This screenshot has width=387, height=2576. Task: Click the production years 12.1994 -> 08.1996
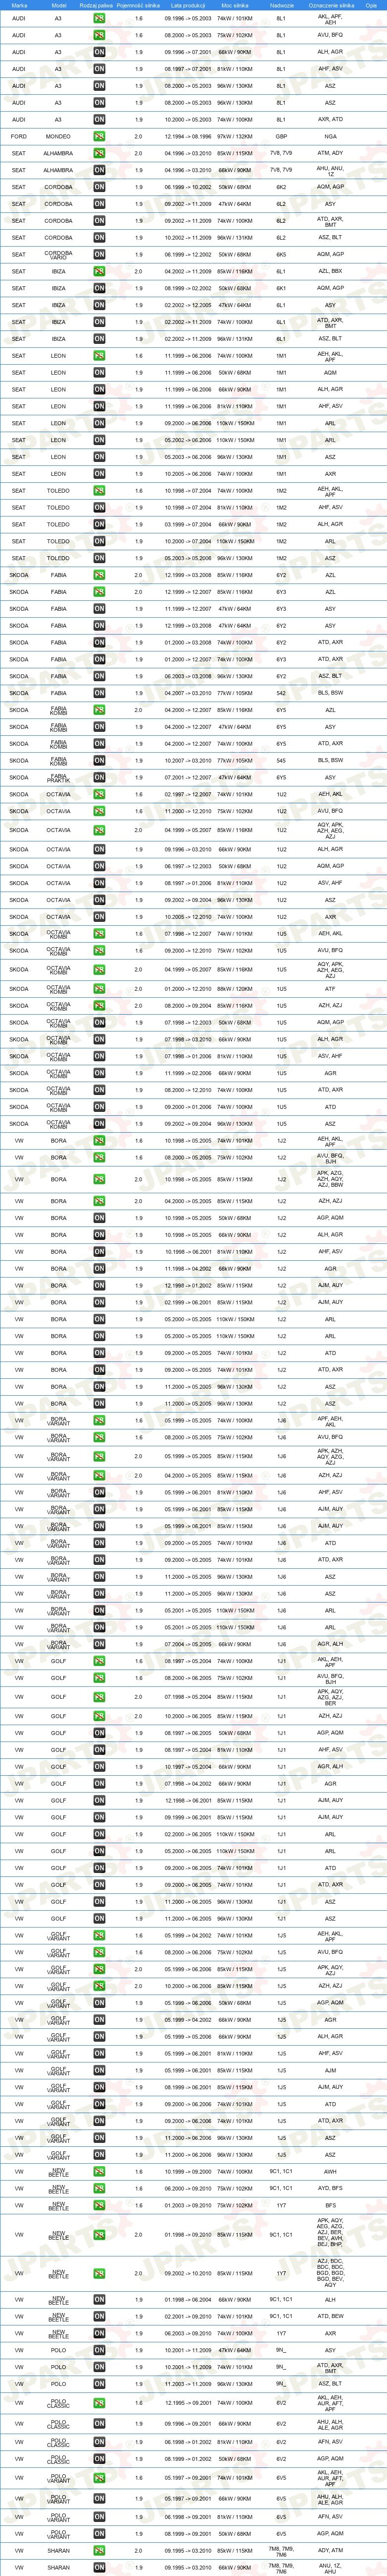188,136
